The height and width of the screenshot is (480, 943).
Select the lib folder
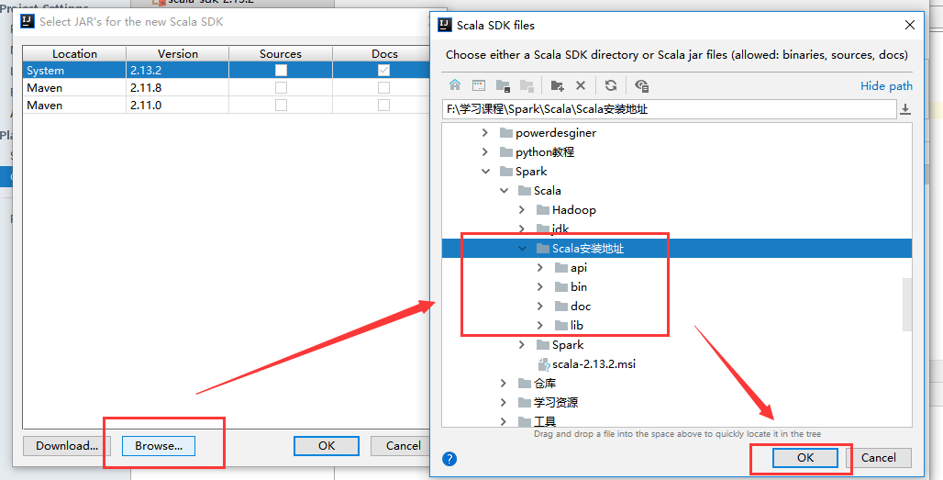click(577, 326)
